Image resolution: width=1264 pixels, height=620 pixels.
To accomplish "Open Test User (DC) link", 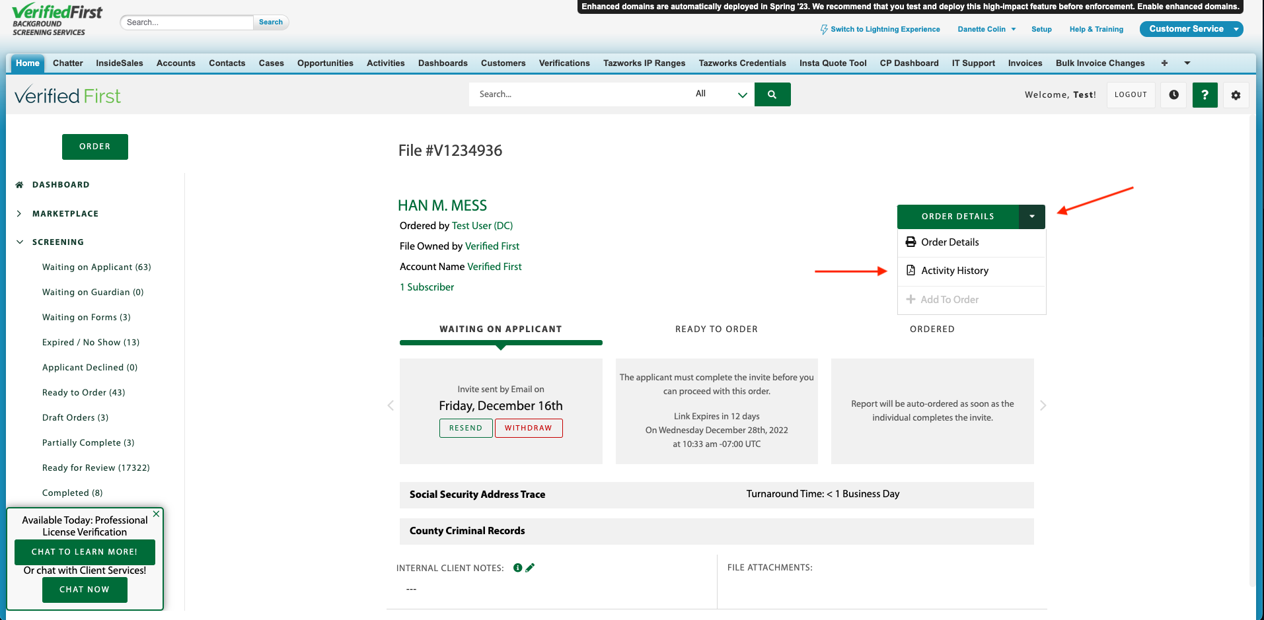I will point(482,226).
